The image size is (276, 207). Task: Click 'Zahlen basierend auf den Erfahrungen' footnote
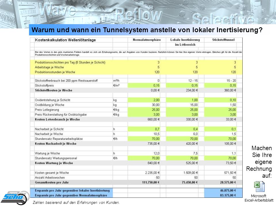coord(76,202)
